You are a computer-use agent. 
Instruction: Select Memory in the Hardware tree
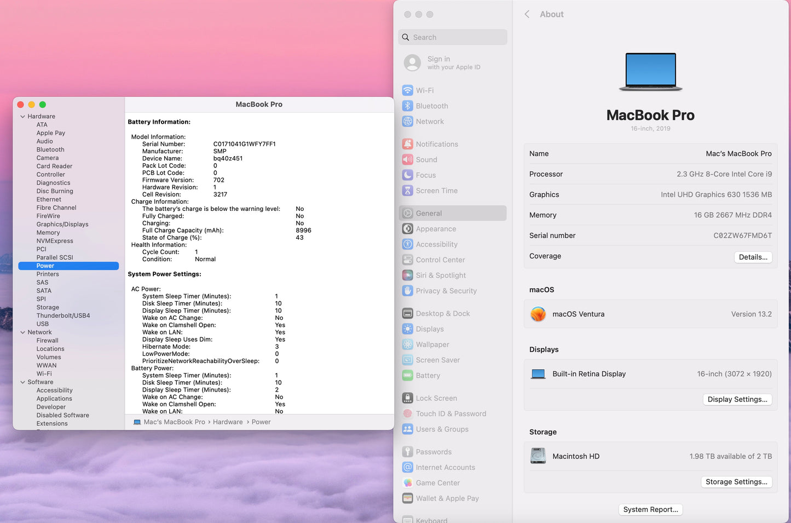[x=48, y=232]
